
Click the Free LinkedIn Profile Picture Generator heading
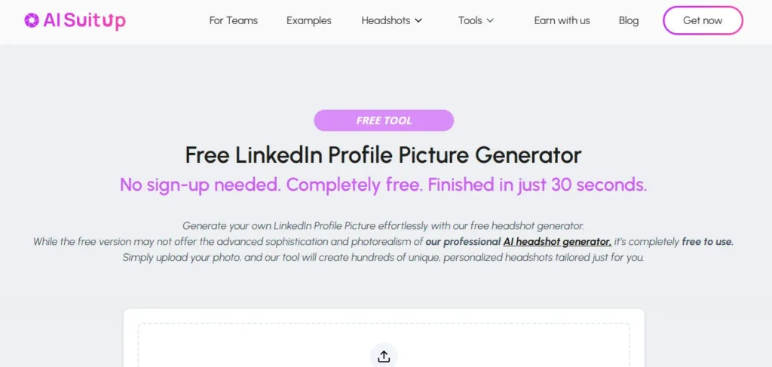coord(383,155)
